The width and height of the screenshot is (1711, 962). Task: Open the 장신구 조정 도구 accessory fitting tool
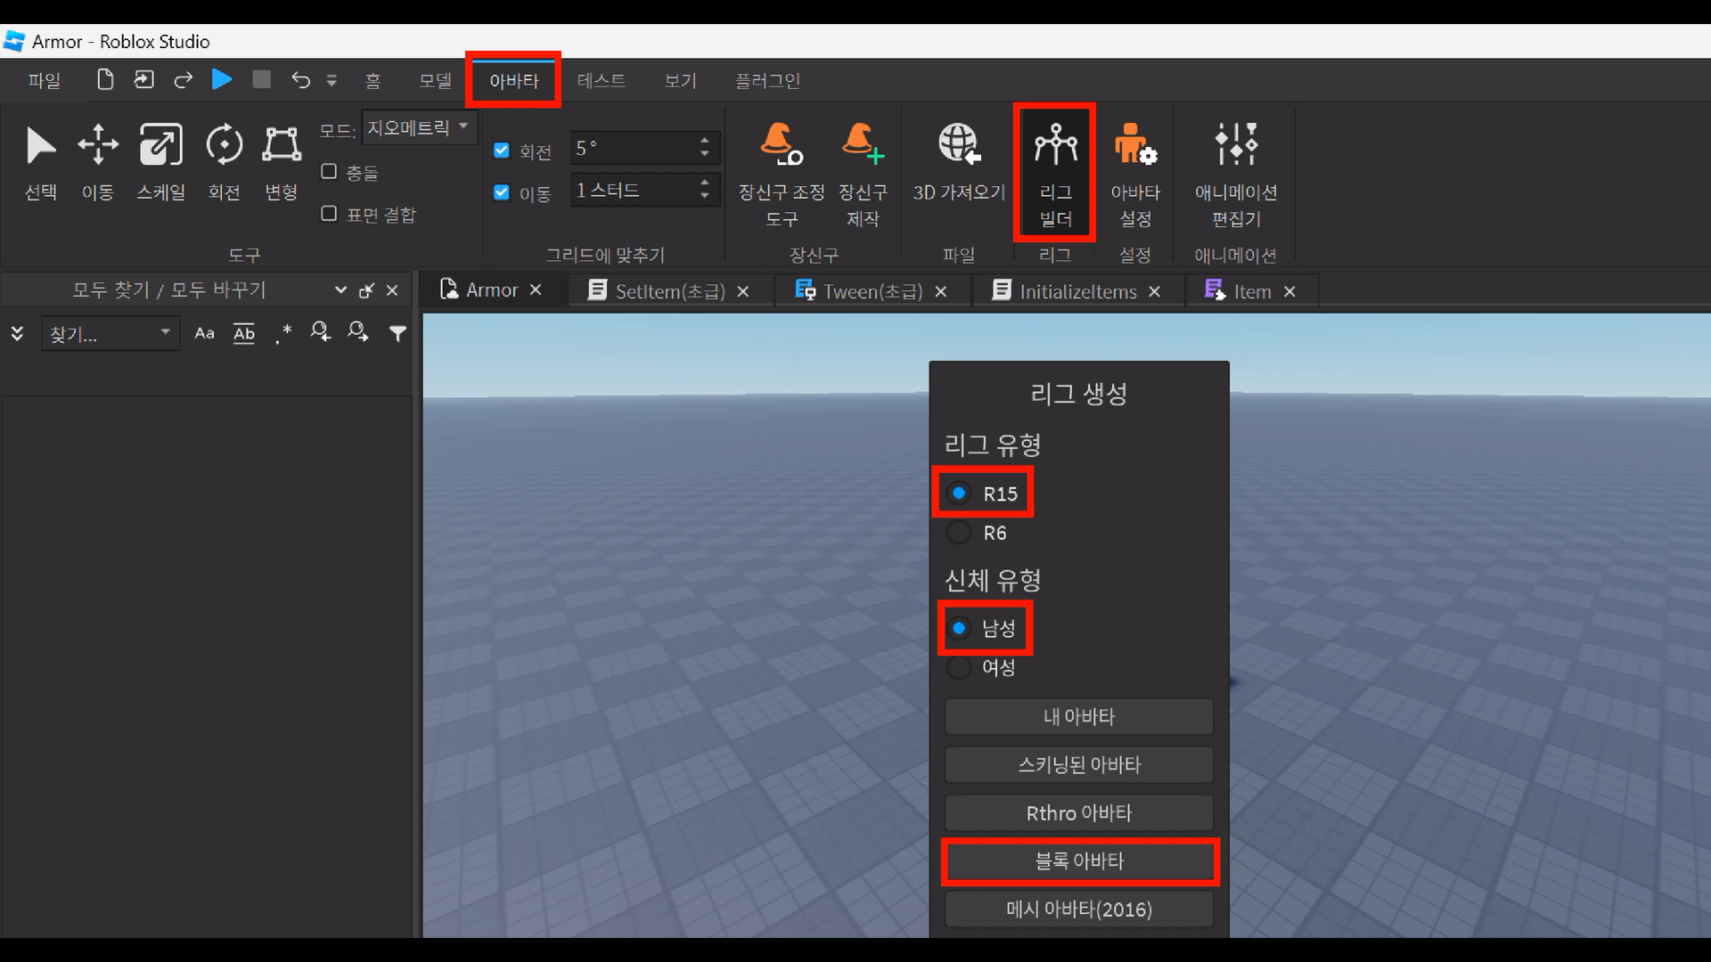tap(782, 175)
